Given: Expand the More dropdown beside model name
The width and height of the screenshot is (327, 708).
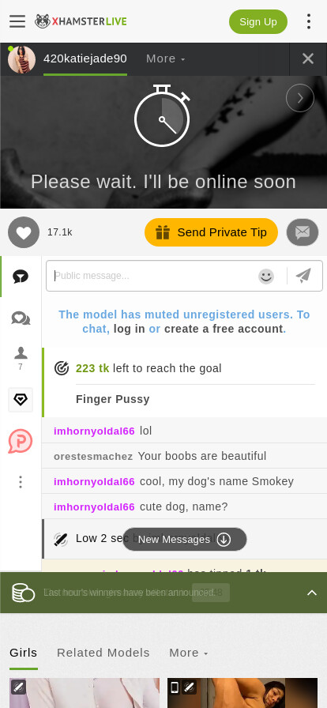Looking at the screenshot, I should tap(165, 58).
